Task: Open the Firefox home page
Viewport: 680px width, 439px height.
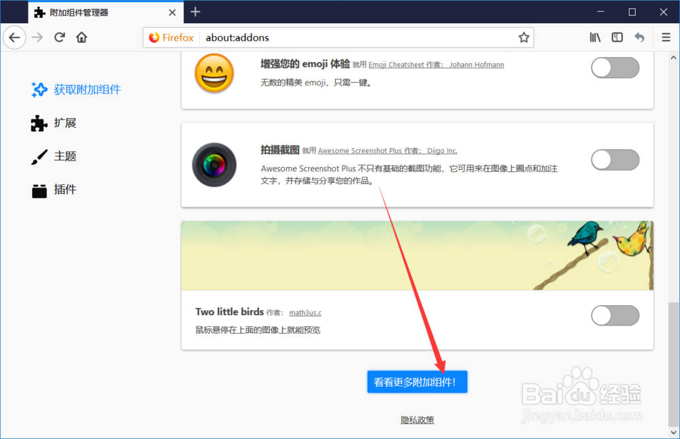Action: click(82, 37)
